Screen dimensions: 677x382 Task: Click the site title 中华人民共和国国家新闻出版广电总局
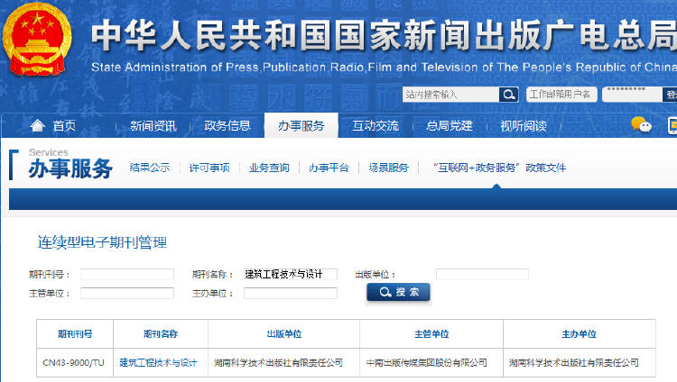384,35
